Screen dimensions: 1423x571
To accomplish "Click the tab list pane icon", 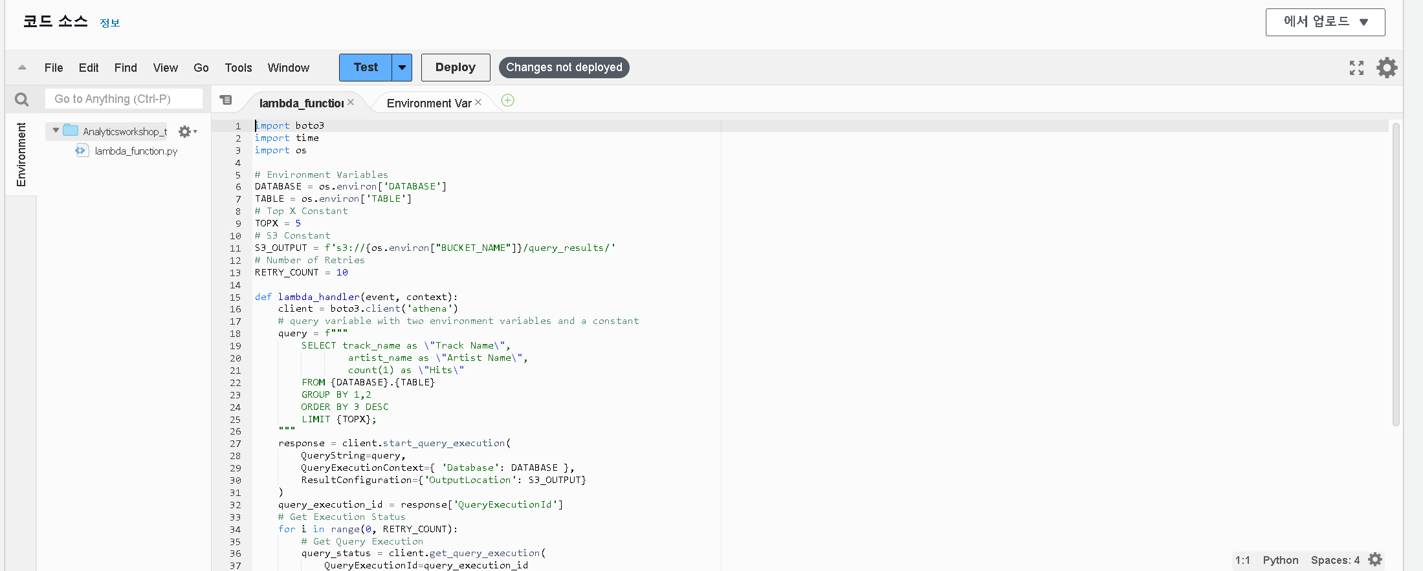I will tap(225, 100).
